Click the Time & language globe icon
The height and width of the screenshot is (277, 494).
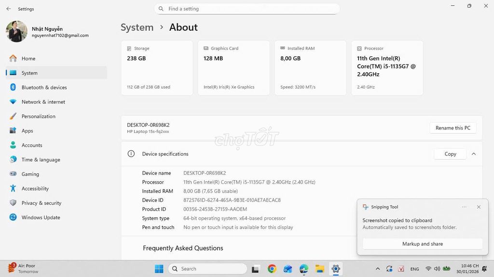[x=13, y=159]
